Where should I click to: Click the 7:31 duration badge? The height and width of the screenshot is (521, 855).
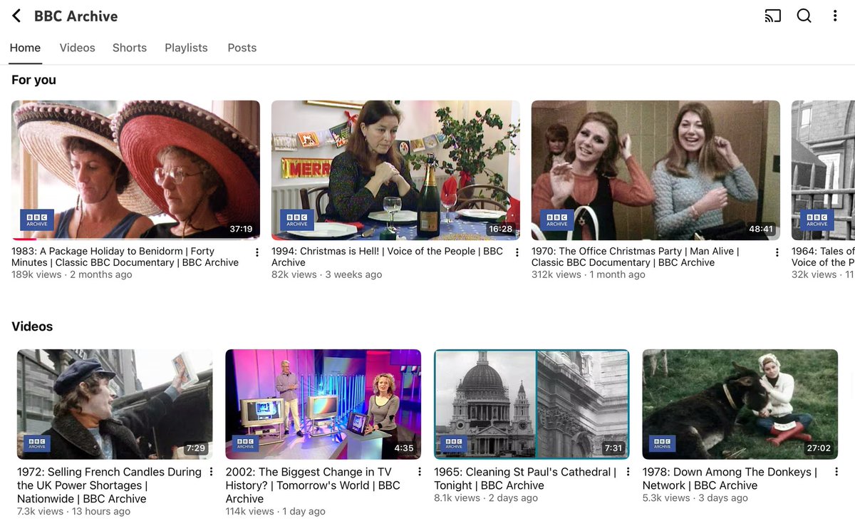click(x=613, y=448)
